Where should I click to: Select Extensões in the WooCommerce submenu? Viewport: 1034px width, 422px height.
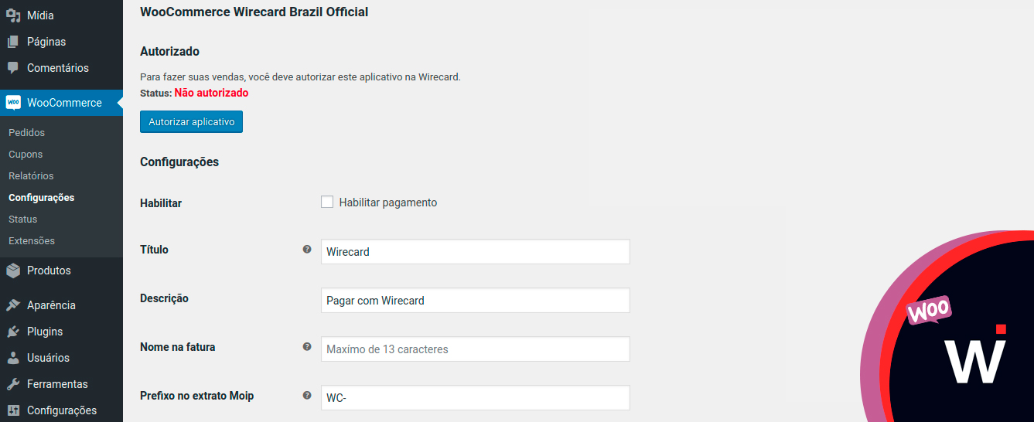pos(32,241)
